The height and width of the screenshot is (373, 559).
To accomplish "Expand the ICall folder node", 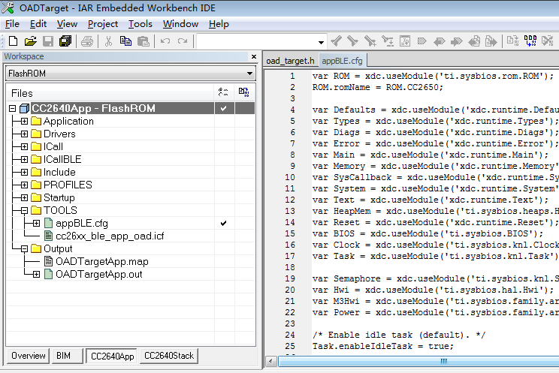I will click(x=24, y=147).
